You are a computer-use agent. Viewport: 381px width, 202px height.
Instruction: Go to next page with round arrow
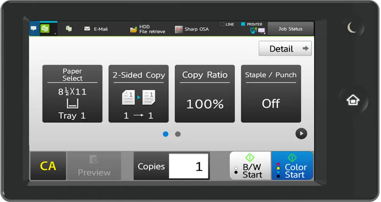301,133
